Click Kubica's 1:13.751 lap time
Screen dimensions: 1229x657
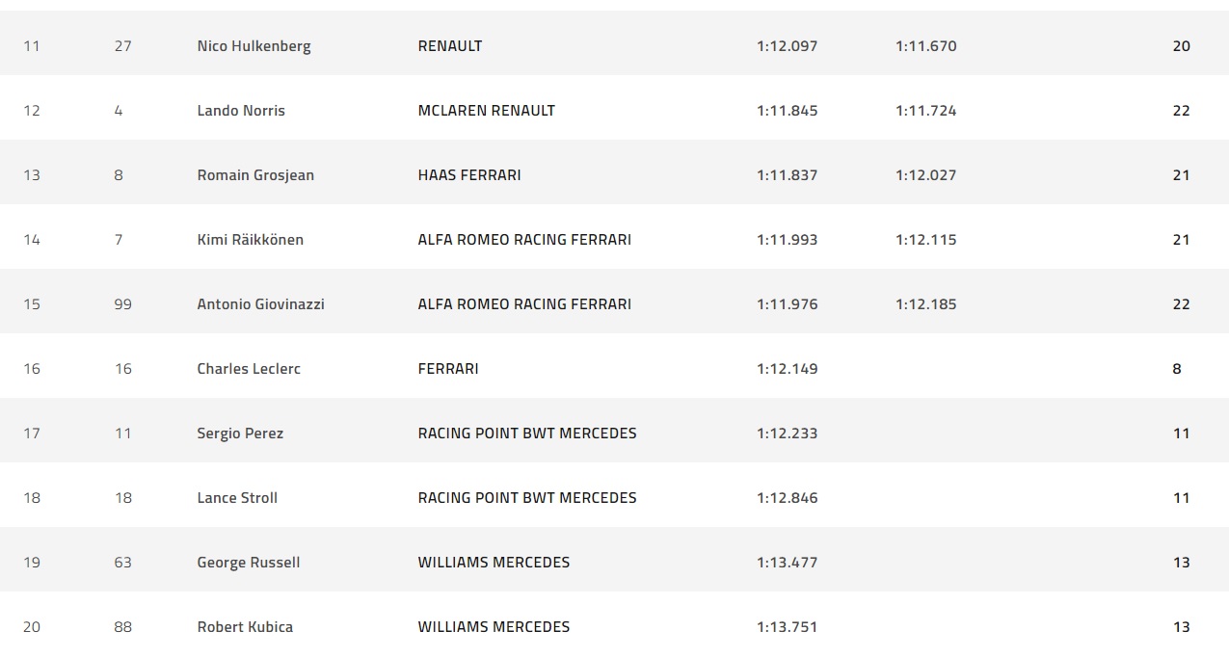tap(787, 627)
